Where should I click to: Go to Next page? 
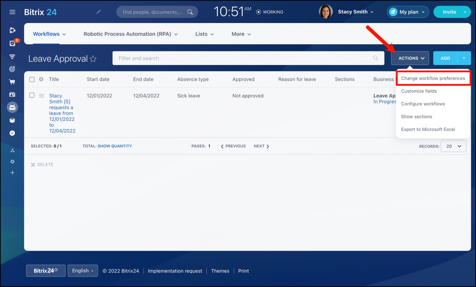261,146
